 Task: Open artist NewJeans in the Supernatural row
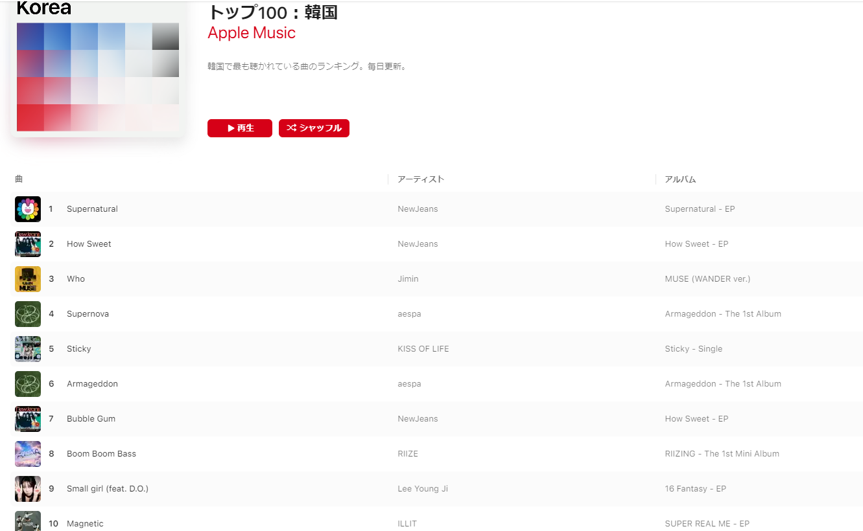(x=418, y=209)
